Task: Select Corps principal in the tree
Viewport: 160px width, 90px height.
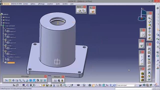Action: point(10,26)
